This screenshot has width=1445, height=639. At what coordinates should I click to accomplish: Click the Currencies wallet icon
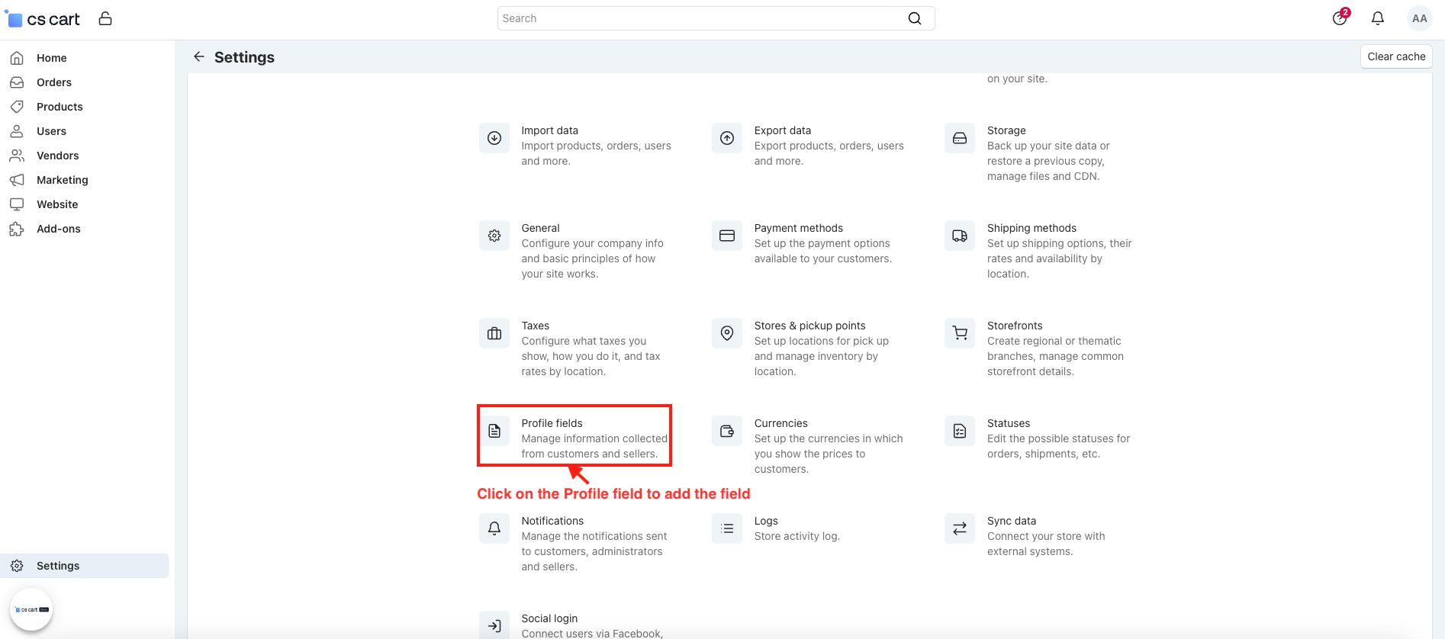[727, 431]
